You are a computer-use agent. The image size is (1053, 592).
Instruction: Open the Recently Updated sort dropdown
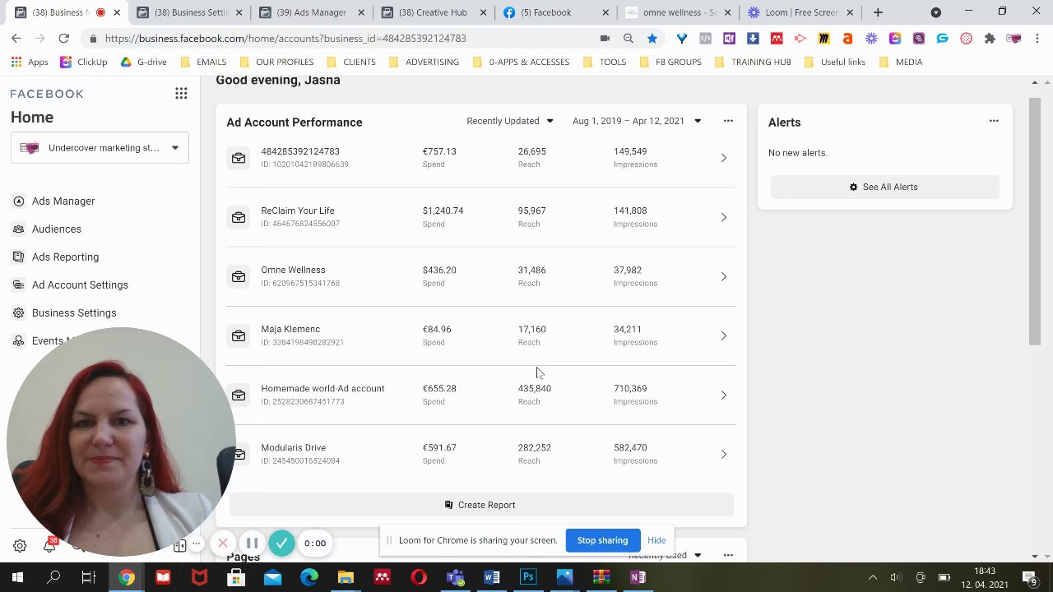point(510,121)
